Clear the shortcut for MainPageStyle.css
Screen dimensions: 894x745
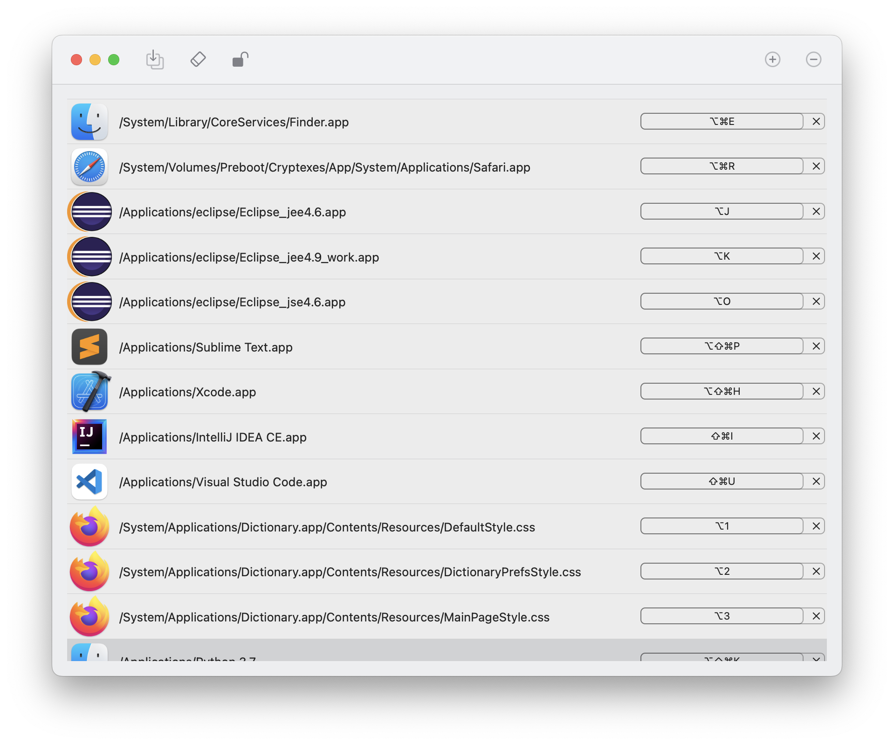point(816,616)
